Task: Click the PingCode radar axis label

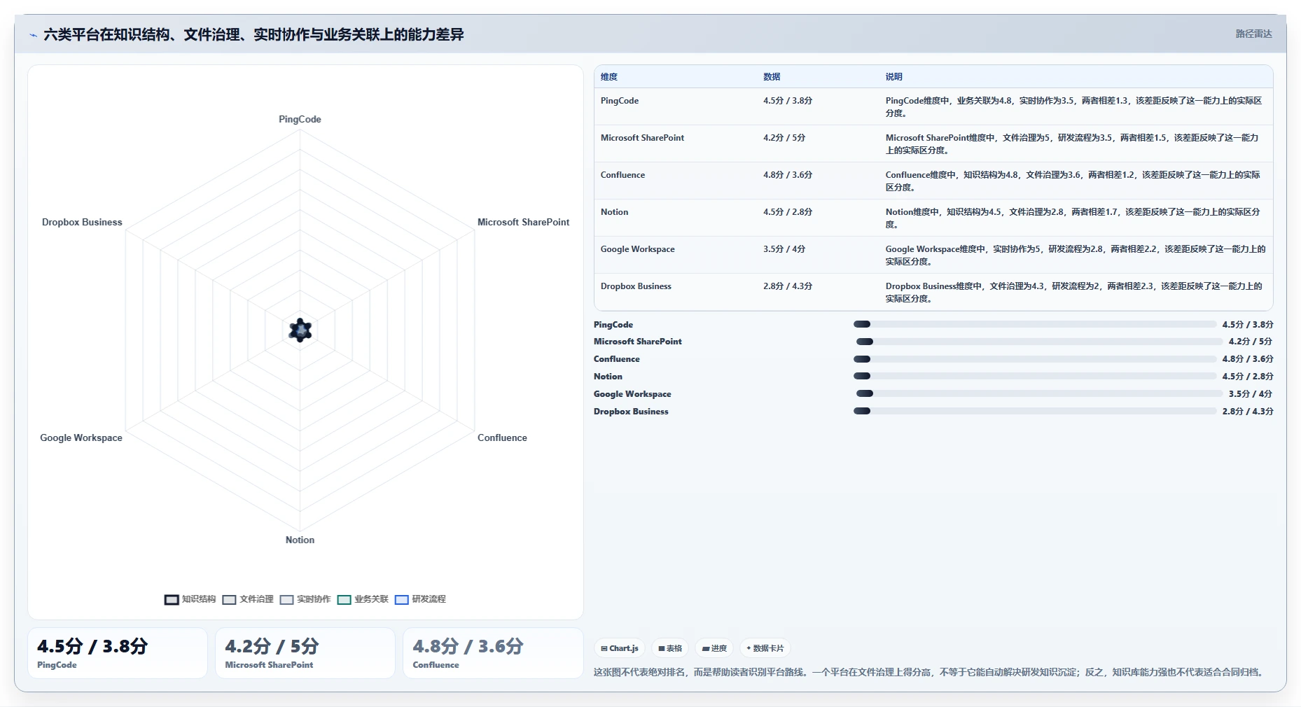Action: coord(300,120)
